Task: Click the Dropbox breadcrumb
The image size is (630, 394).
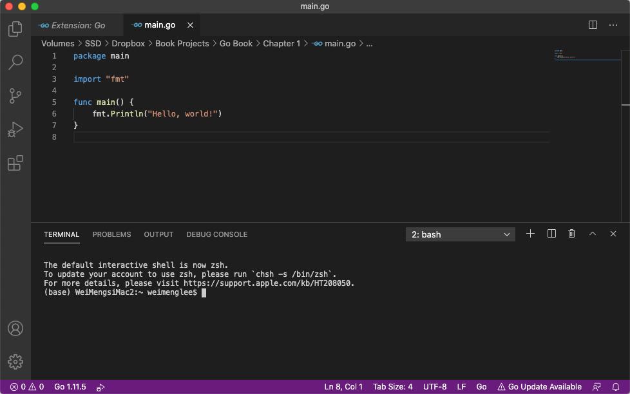Action: click(128, 43)
